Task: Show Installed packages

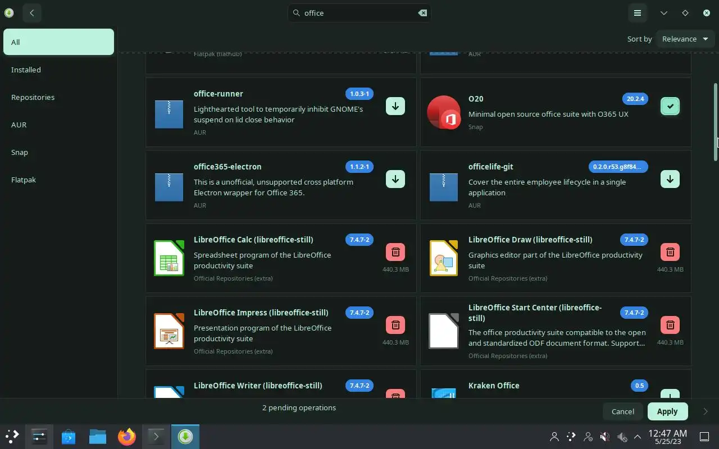Action: coord(58,70)
